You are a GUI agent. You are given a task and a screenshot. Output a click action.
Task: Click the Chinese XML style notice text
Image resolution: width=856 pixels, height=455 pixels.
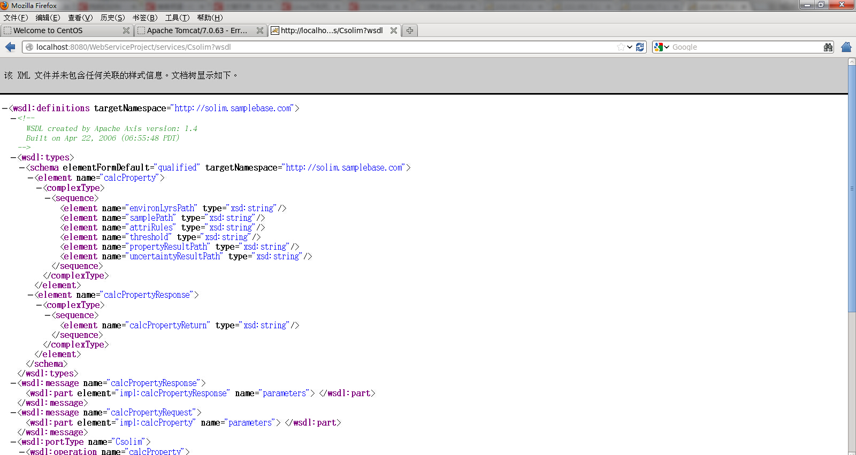click(121, 75)
